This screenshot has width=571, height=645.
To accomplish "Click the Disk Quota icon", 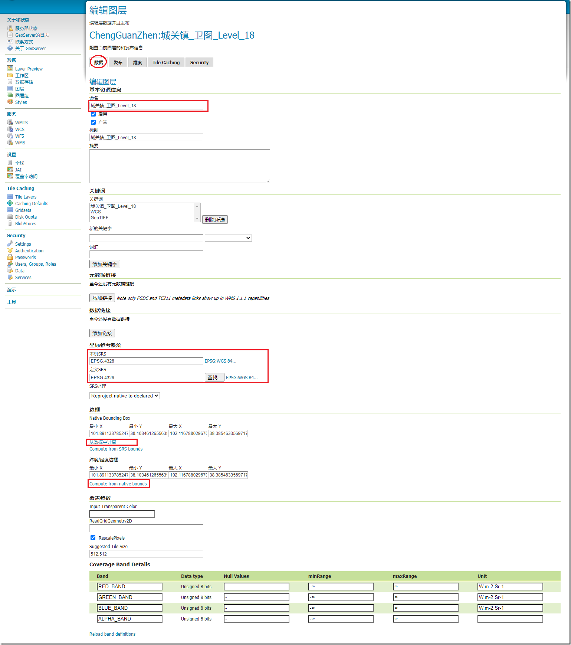I will (x=10, y=217).
